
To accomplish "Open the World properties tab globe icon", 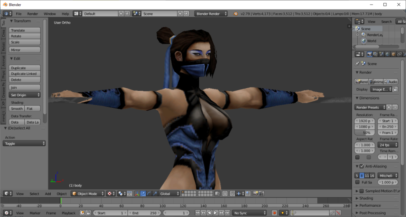I will 387,54.
